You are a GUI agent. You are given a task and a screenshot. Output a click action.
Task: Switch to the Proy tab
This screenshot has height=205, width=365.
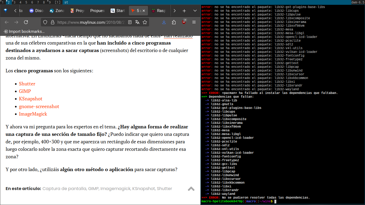click(x=77, y=11)
